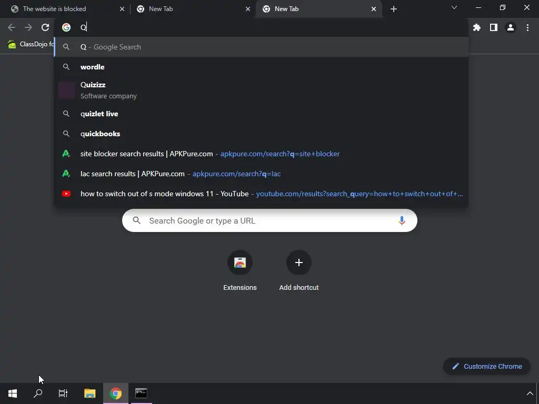Screen dimensions: 539x404
Task: Click the magnifier in the Google search box
Action: (x=137, y=220)
